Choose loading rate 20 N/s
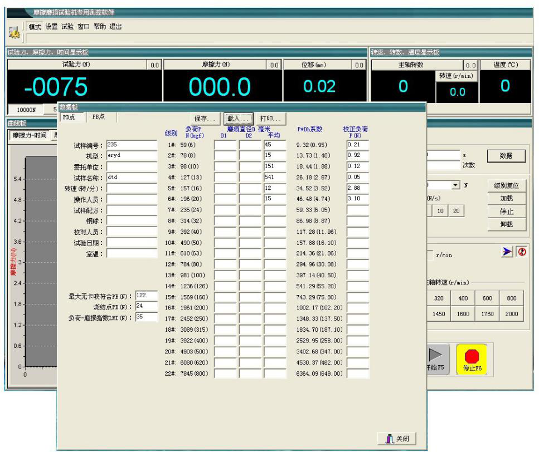Image resolution: width=539 pixels, height=452 pixels. click(x=457, y=210)
